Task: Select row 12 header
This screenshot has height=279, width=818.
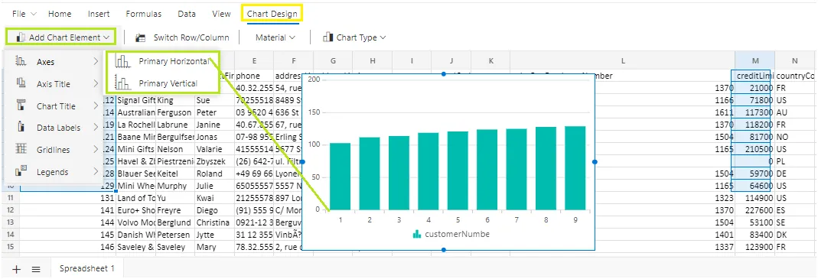Action: click(x=10, y=209)
